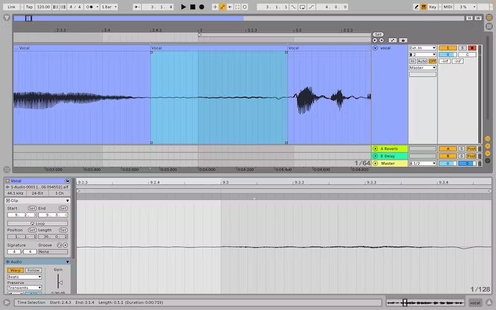Click the Re-Enable Automation arrow icon

click(230, 7)
